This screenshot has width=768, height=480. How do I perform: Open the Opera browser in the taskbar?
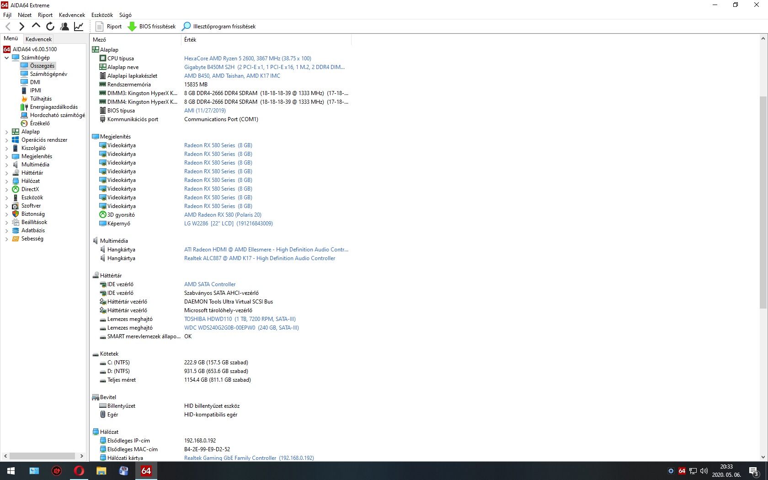[79, 470]
